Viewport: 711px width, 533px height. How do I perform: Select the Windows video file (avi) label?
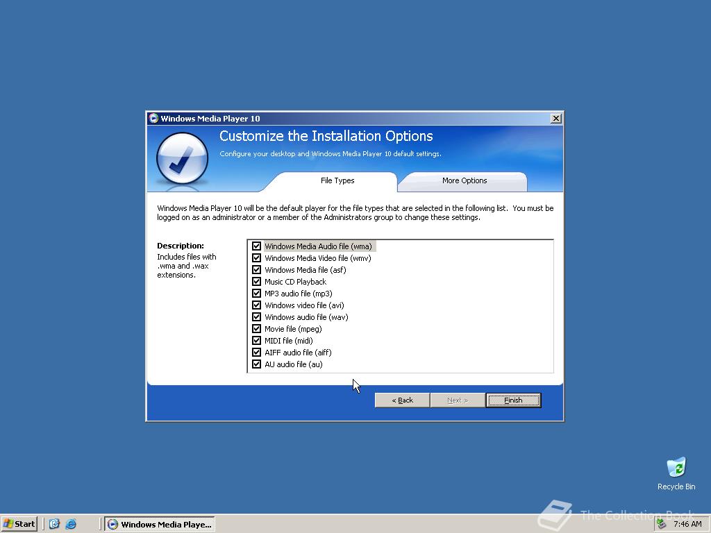point(304,305)
